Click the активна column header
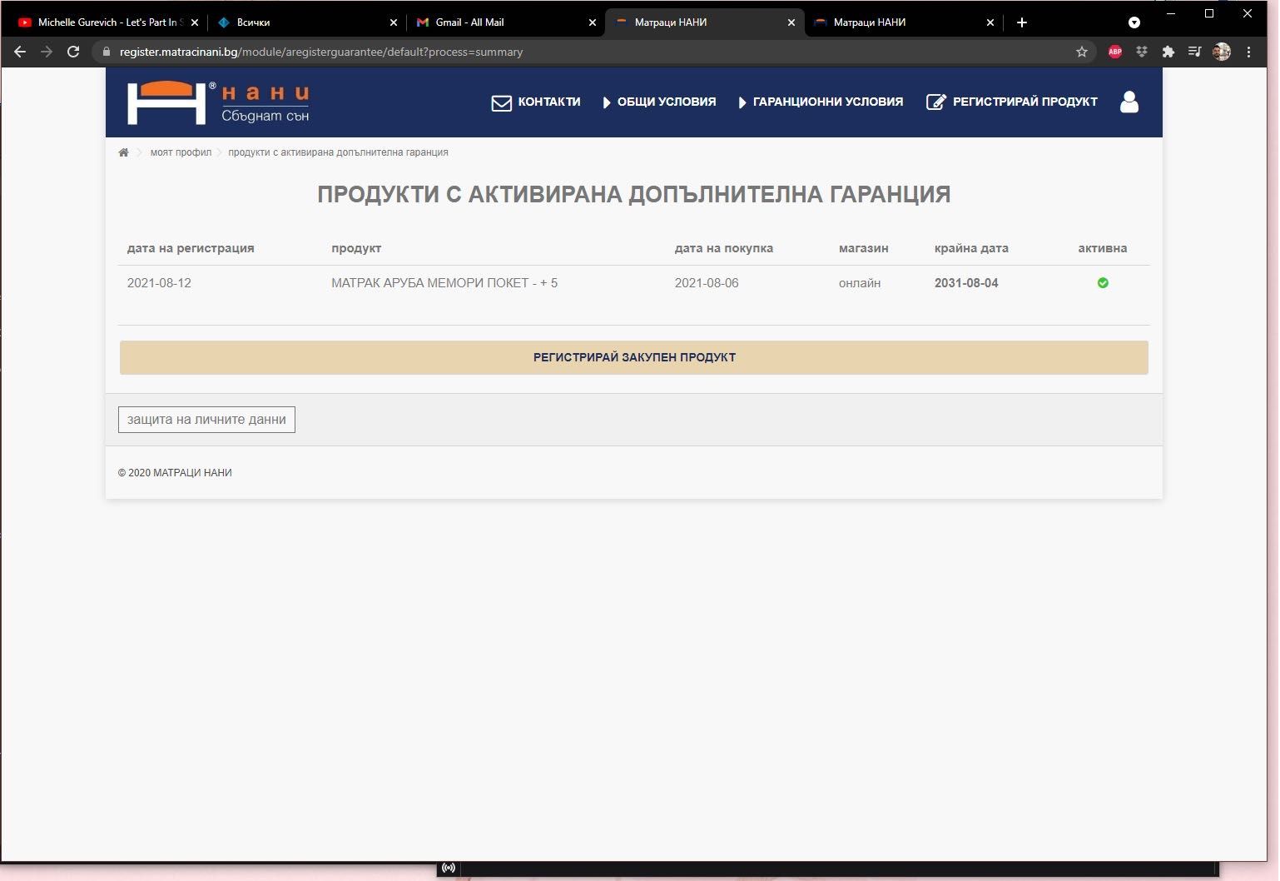 1103,248
